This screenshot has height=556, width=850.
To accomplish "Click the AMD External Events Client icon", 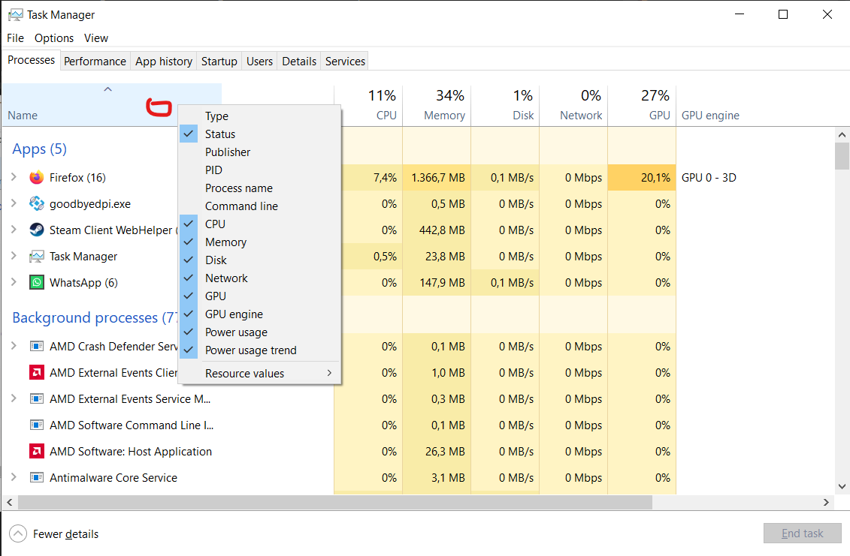I will [37, 373].
